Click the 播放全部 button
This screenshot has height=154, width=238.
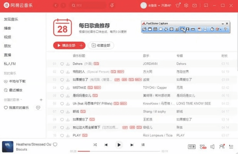(66, 45)
